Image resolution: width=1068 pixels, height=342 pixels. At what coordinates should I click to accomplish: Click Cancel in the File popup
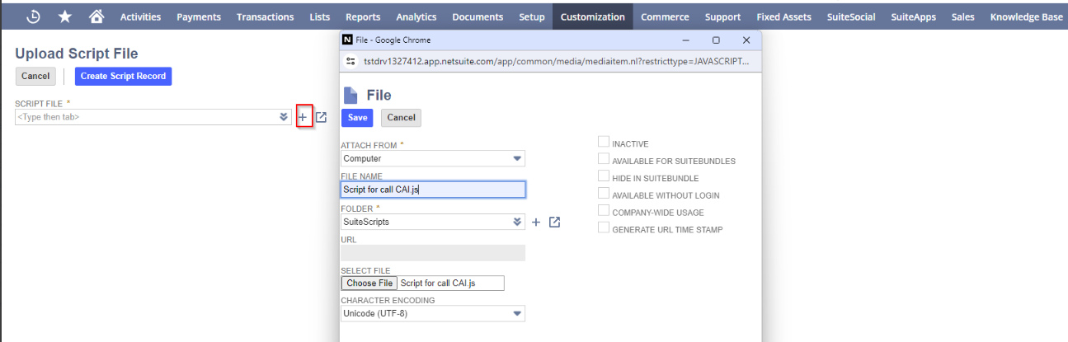tap(401, 118)
